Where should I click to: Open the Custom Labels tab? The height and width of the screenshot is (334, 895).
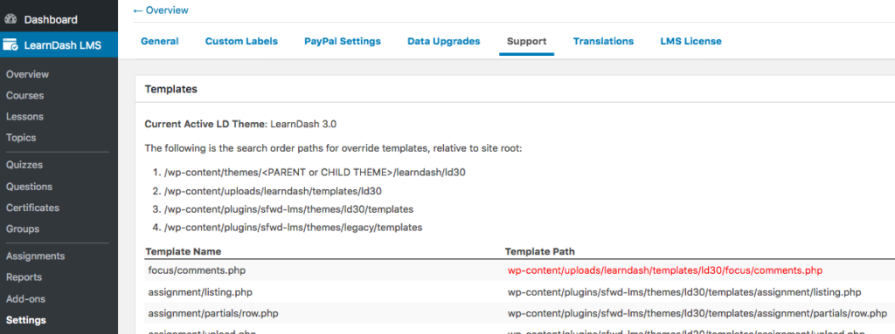(x=241, y=41)
